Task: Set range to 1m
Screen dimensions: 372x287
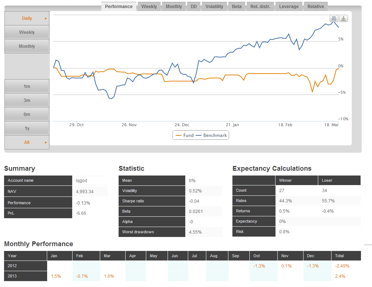Action: 27,86
